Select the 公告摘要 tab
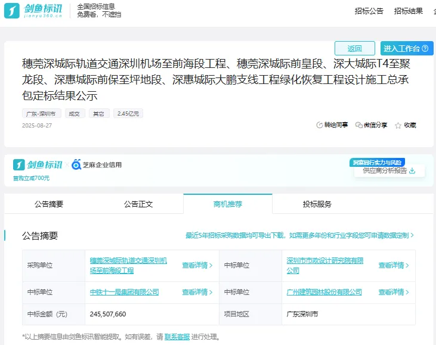The width and height of the screenshot is (436, 345). 49,204
